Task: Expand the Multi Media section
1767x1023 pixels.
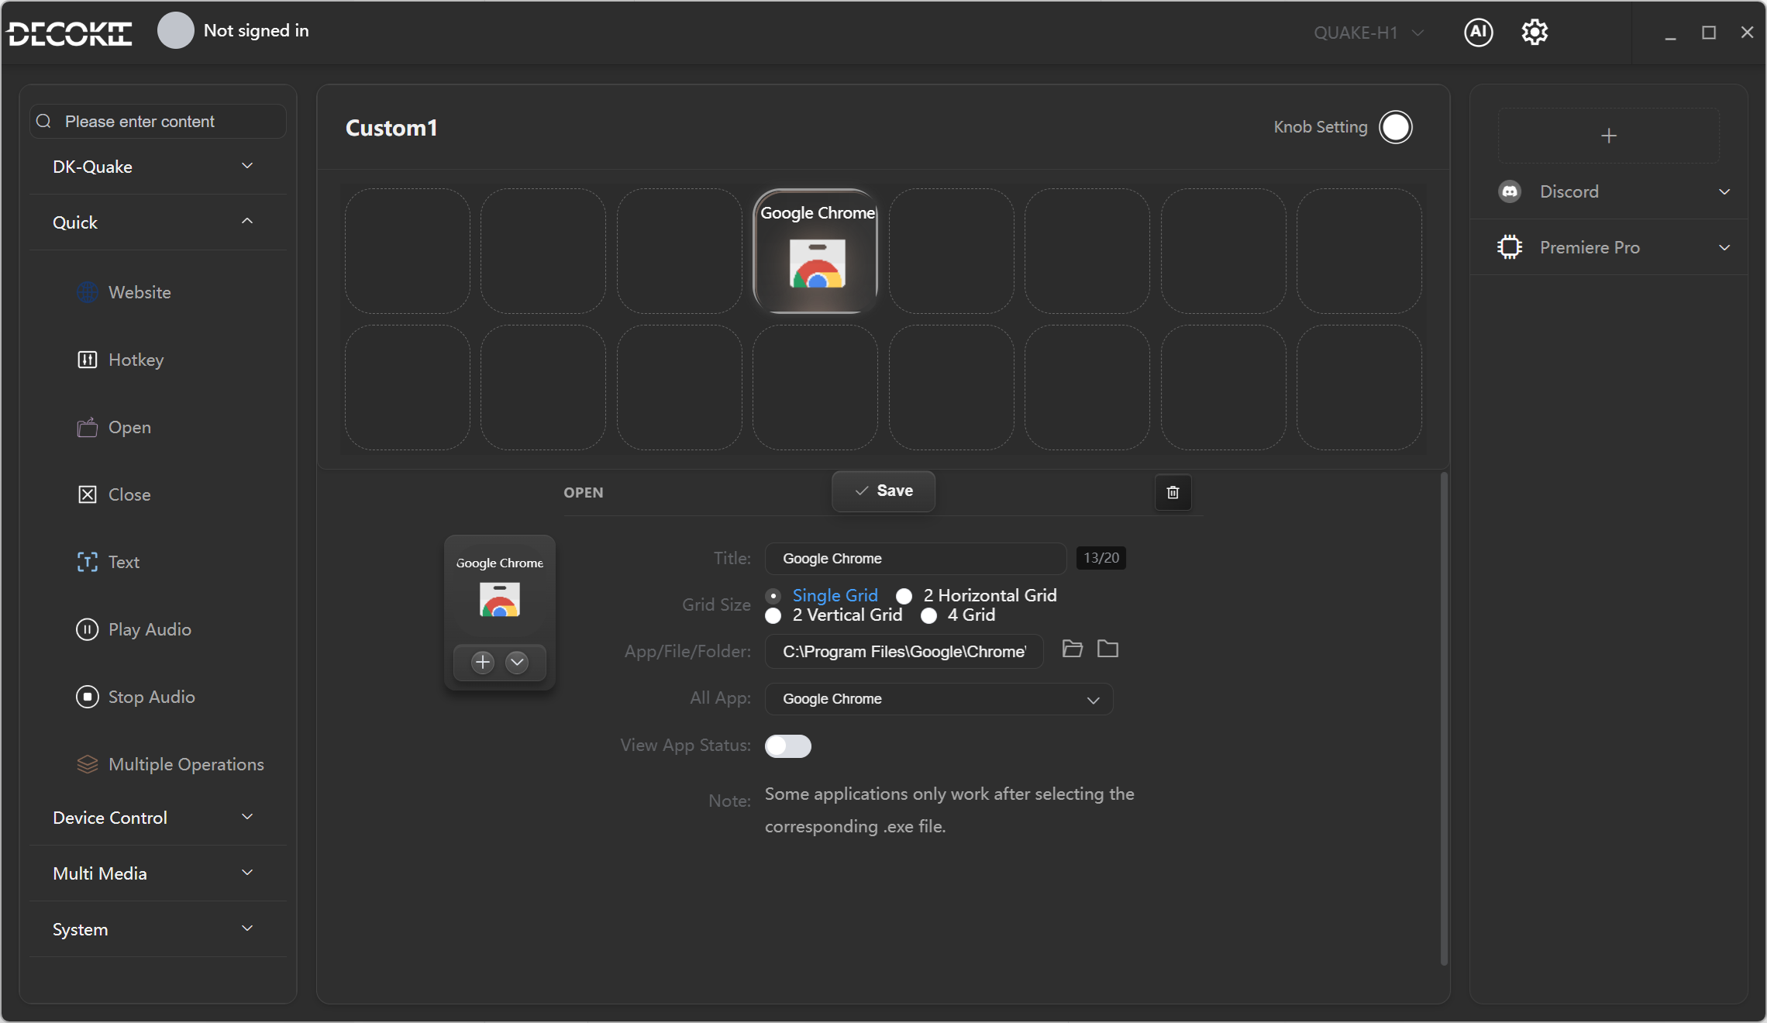Action: 158,873
